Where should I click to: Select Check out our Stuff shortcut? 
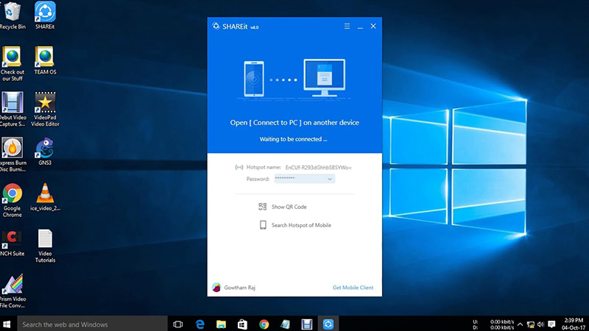click(13, 64)
